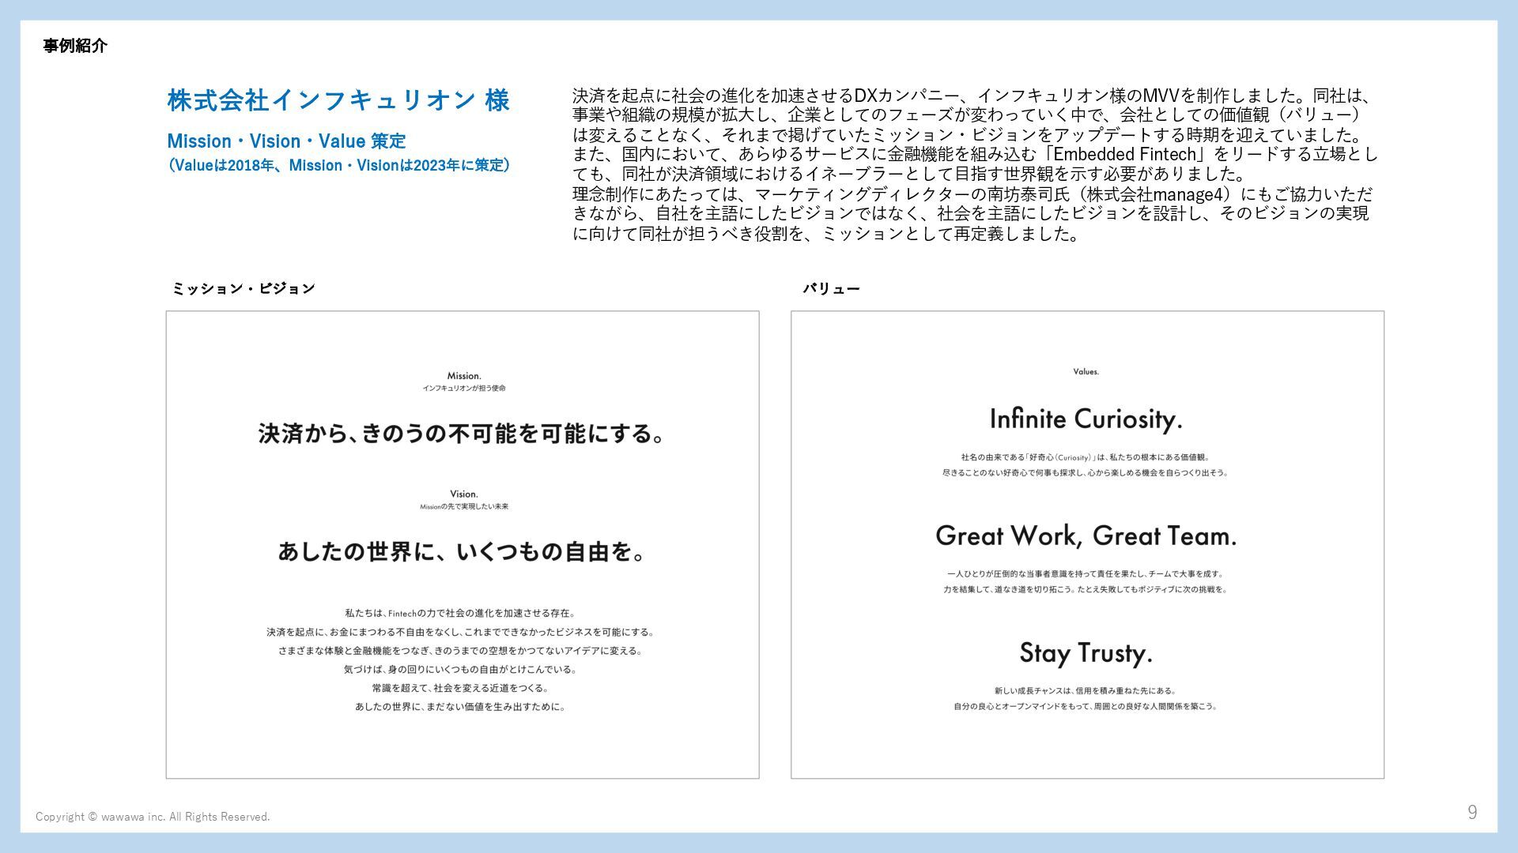
Task: Click the page number 9
Action: (x=1472, y=813)
